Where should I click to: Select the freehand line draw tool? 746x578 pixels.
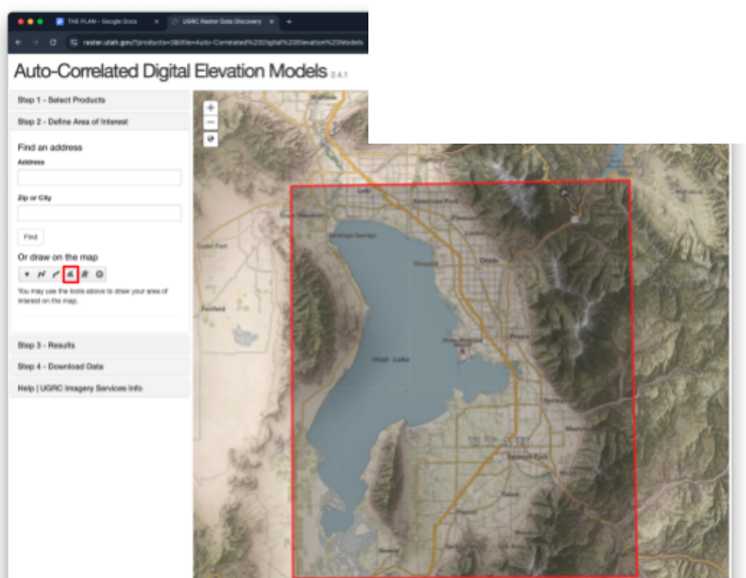[x=56, y=274]
